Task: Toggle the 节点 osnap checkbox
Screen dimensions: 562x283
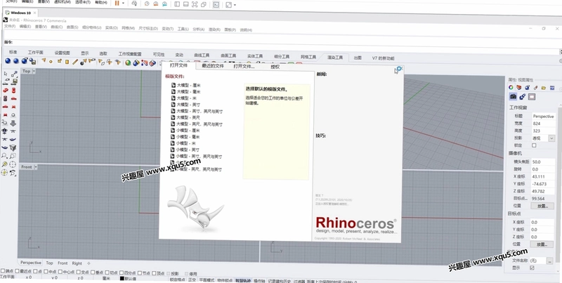Action: pos(139,273)
